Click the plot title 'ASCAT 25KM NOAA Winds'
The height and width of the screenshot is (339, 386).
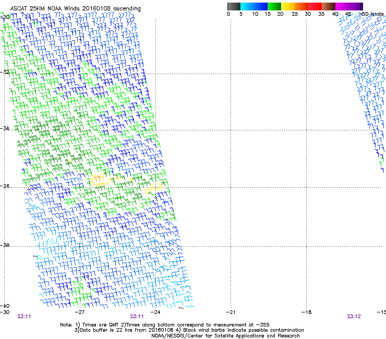tap(45, 8)
